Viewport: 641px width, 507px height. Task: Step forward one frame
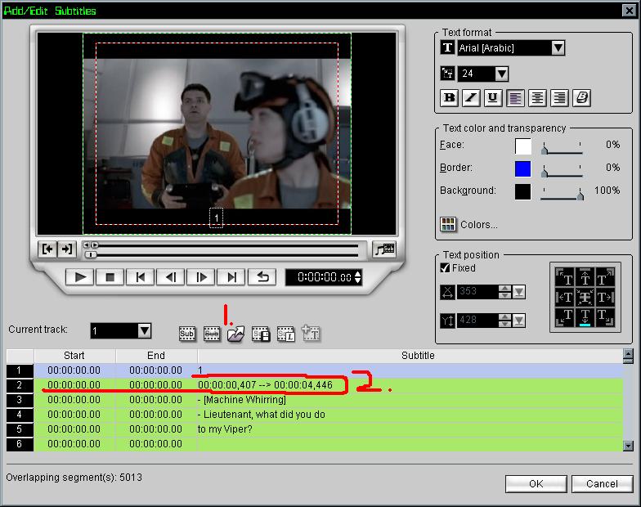(201, 277)
